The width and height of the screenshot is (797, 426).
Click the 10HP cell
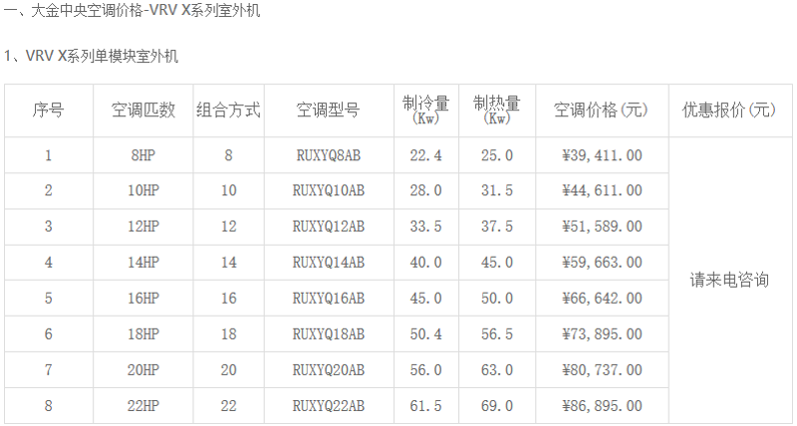(x=143, y=190)
